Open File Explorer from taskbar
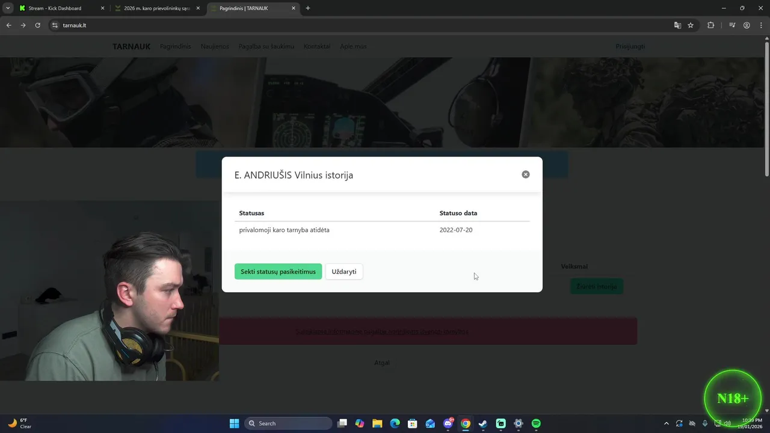 tap(377, 423)
